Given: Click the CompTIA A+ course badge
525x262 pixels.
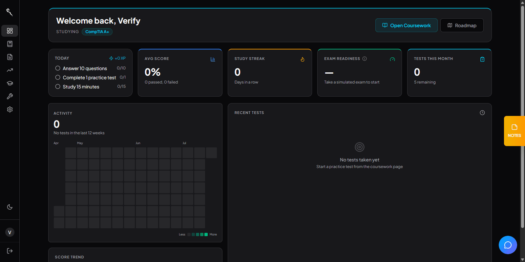Looking at the screenshot, I should coord(97,32).
